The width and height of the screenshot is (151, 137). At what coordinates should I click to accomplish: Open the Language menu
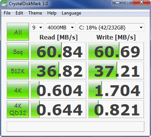[71, 13]
